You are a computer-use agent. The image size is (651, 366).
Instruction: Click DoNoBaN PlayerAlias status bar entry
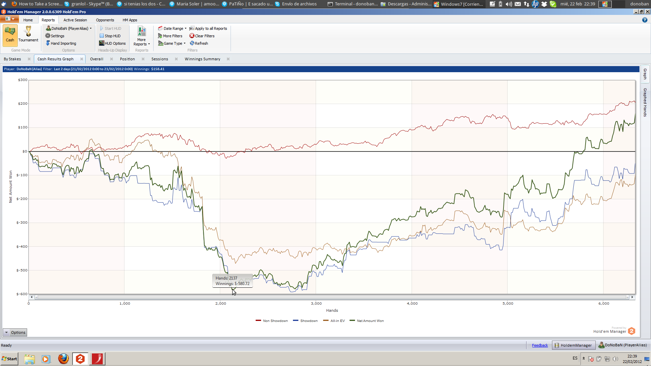coord(623,345)
